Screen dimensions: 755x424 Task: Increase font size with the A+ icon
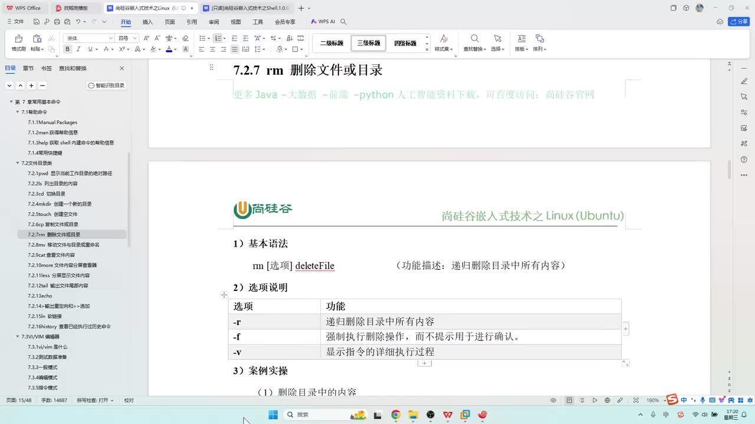[x=146, y=38]
